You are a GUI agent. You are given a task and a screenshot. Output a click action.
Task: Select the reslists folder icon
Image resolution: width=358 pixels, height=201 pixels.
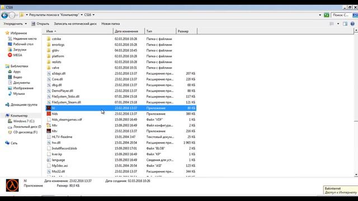click(x=49, y=62)
